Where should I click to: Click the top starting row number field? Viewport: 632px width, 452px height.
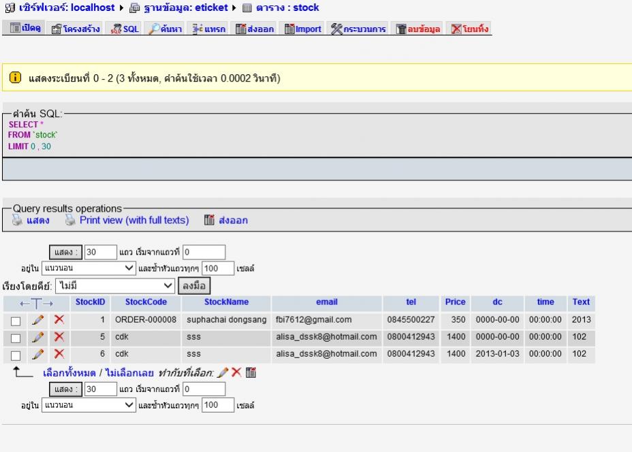click(x=204, y=252)
